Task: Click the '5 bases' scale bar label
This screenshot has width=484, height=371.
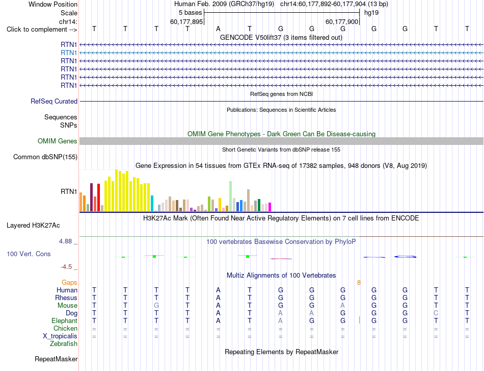Action: pos(190,13)
